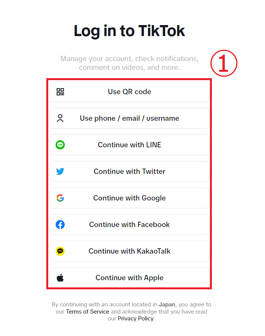Click the Google G logo
The image size is (265, 336).
(x=60, y=198)
